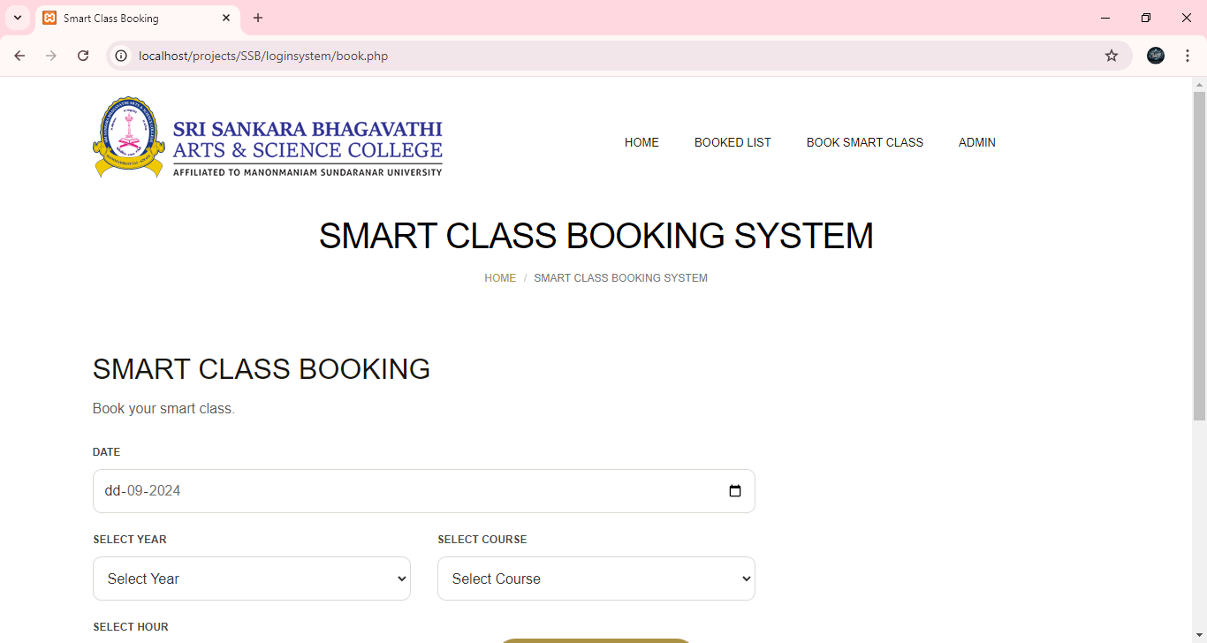Viewport: 1207px width, 643px height.
Task: Open the calendar picker icon in date field
Action: (x=735, y=491)
